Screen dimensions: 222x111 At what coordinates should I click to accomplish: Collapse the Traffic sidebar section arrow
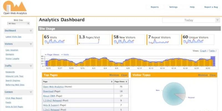point(31,66)
